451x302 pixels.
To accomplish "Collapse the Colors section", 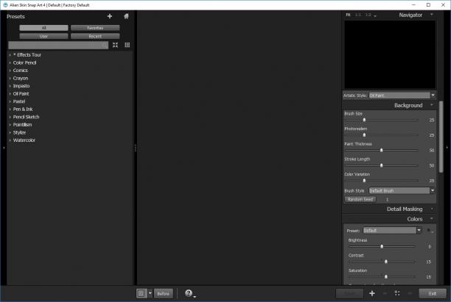I will (x=431, y=219).
